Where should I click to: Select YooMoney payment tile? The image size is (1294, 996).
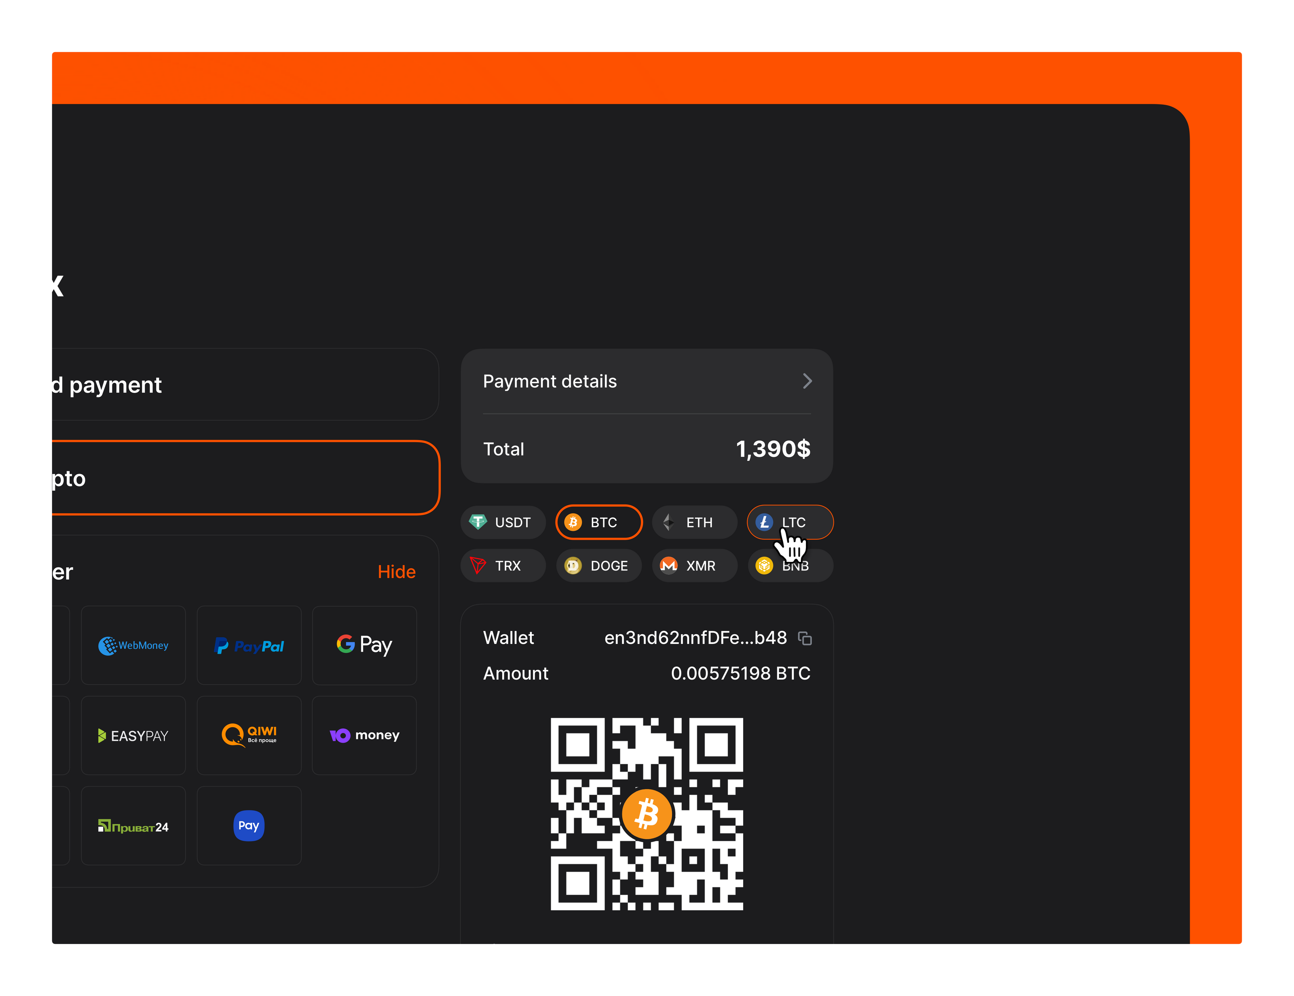[x=364, y=735]
